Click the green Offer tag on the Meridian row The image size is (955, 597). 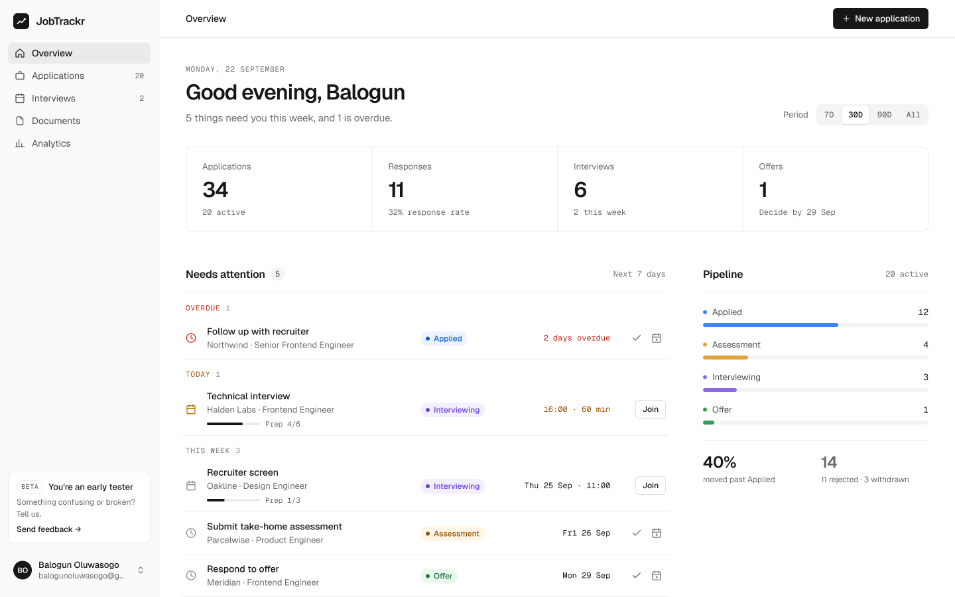(439, 576)
